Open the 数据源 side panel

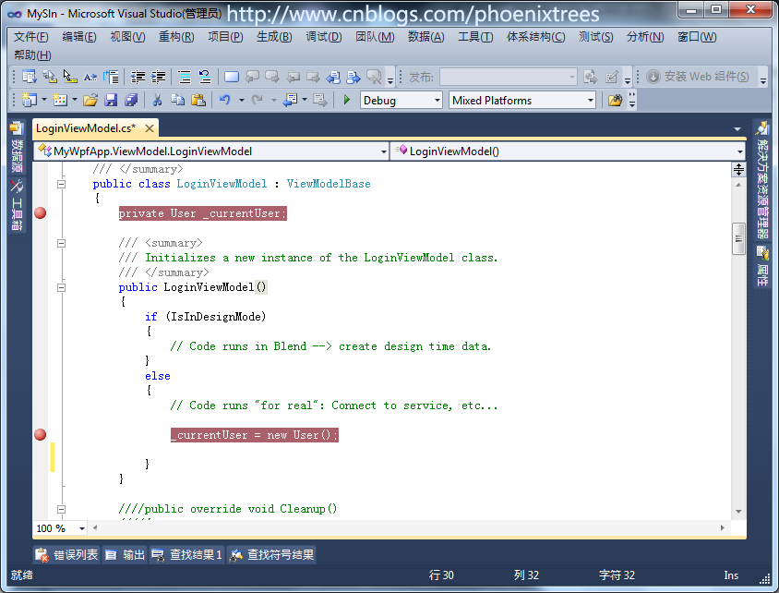(x=17, y=147)
